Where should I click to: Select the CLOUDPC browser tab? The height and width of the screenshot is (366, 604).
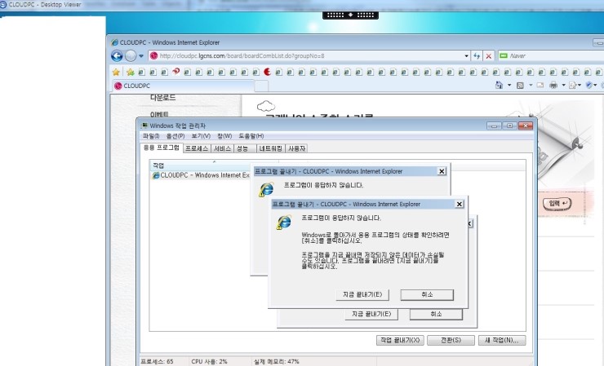tap(183, 86)
